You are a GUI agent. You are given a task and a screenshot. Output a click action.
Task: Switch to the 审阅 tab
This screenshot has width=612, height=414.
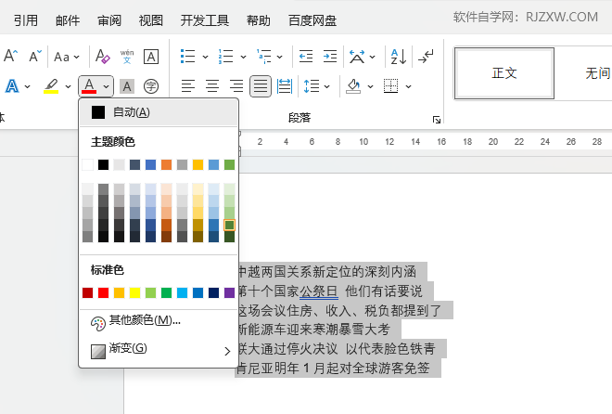coord(109,20)
